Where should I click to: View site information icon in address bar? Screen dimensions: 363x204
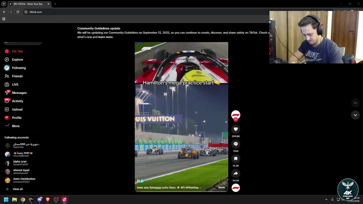point(26,12)
